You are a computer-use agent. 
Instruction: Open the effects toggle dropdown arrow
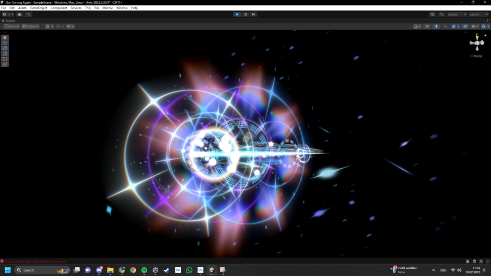[x=458, y=26]
